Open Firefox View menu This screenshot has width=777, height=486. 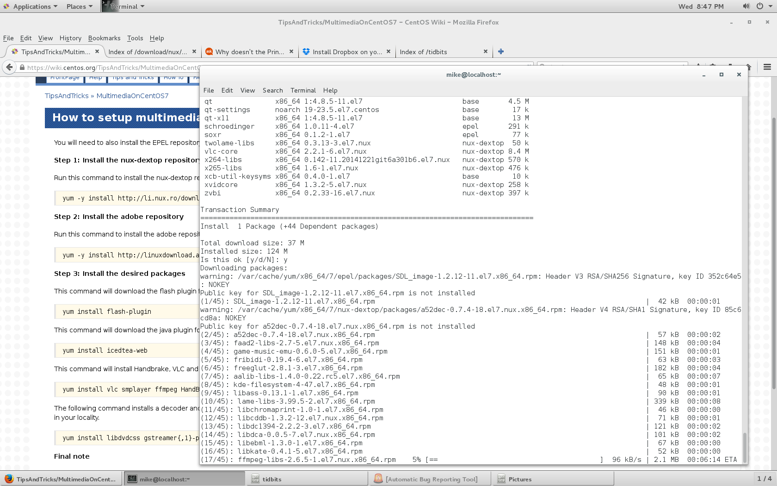tap(45, 38)
